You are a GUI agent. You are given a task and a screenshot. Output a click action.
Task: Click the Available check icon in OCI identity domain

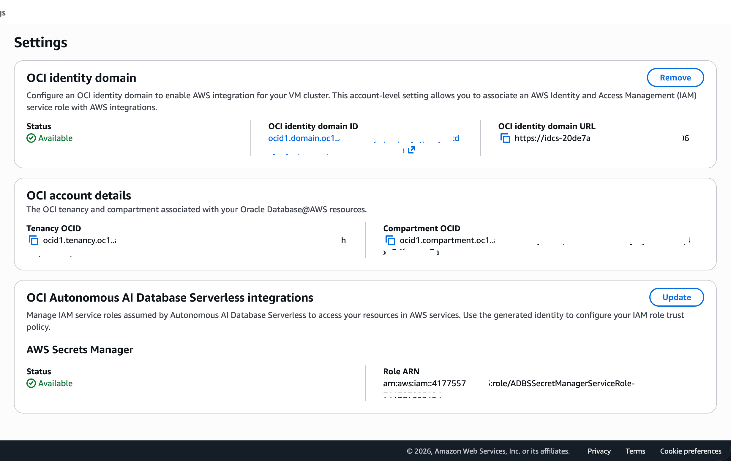[x=31, y=138]
